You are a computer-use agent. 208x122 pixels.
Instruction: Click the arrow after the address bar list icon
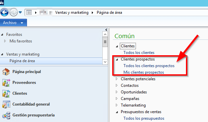click(x=36, y=12)
